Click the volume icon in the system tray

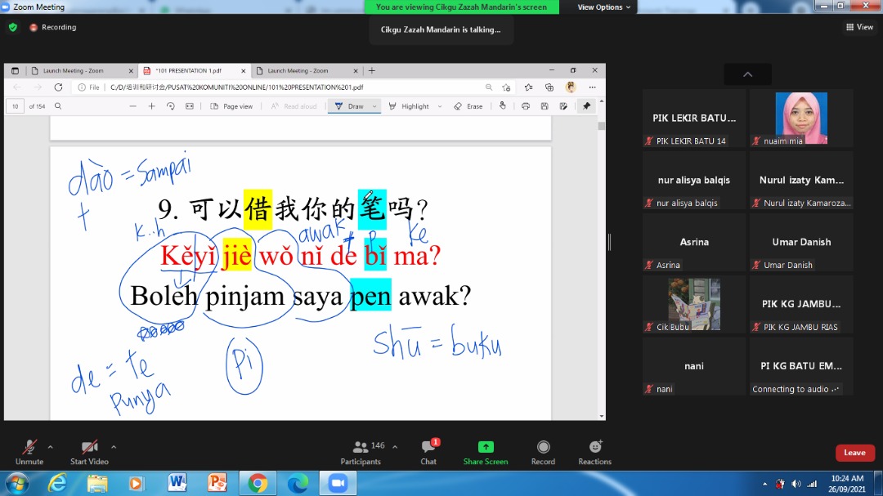click(796, 484)
